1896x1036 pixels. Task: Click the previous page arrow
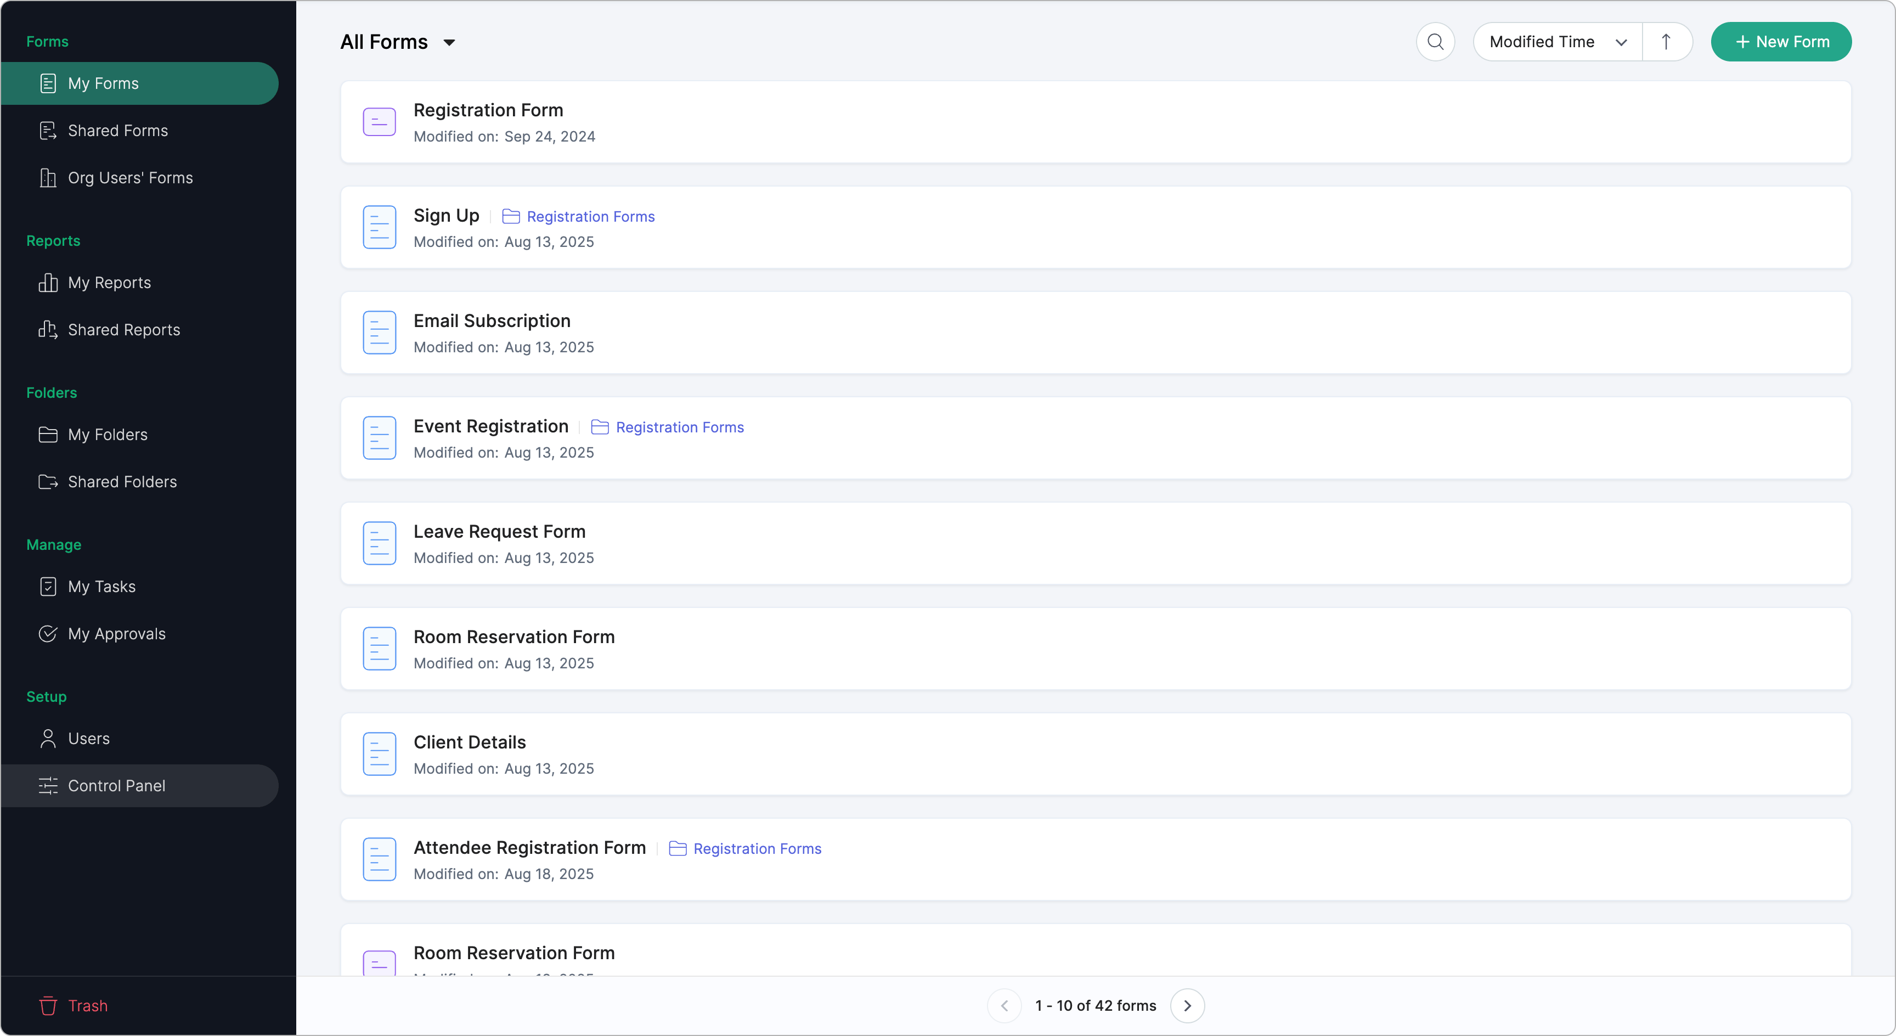coord(1005,1006)
